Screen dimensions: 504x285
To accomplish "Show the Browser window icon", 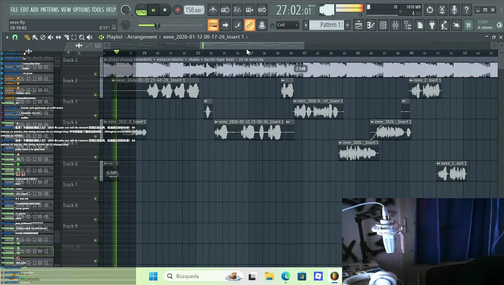I will coord(408,25).
